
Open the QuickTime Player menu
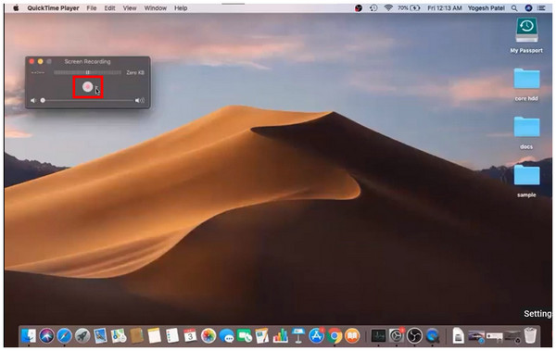click(x=53, y=7)
